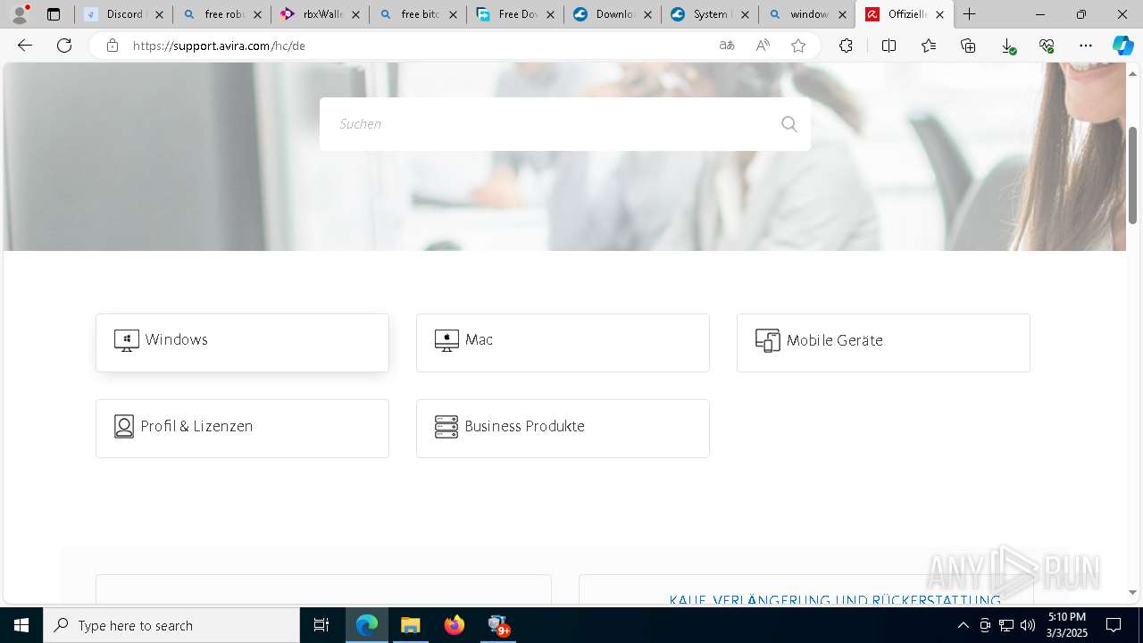Click the search magnifier icon in Suchen box

click(788, 124)
